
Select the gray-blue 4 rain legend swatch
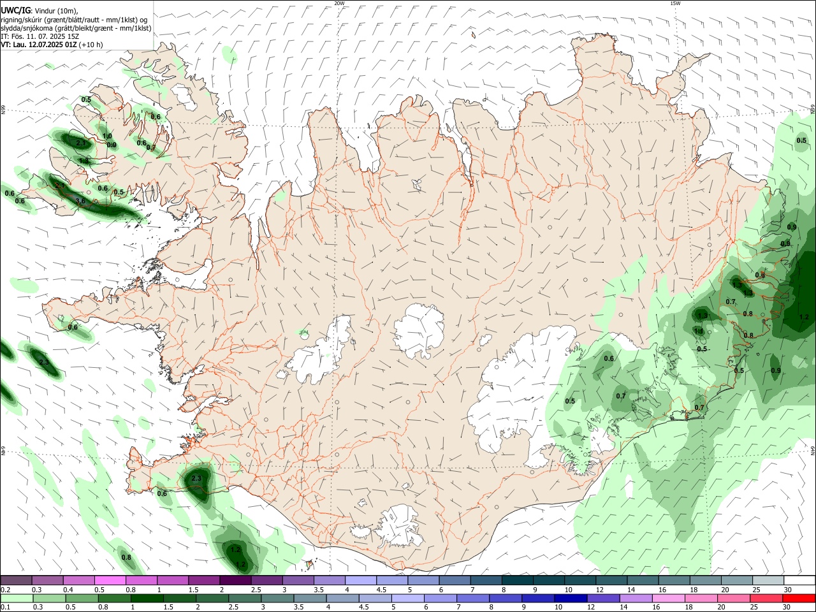point(343,599)
